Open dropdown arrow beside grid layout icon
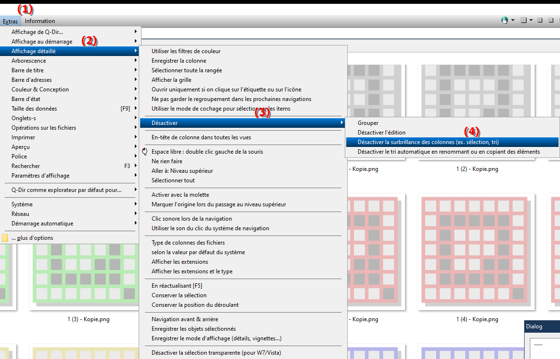Image resolution: width=560 pixels, height=359 pixels. (x=531, y=21)
